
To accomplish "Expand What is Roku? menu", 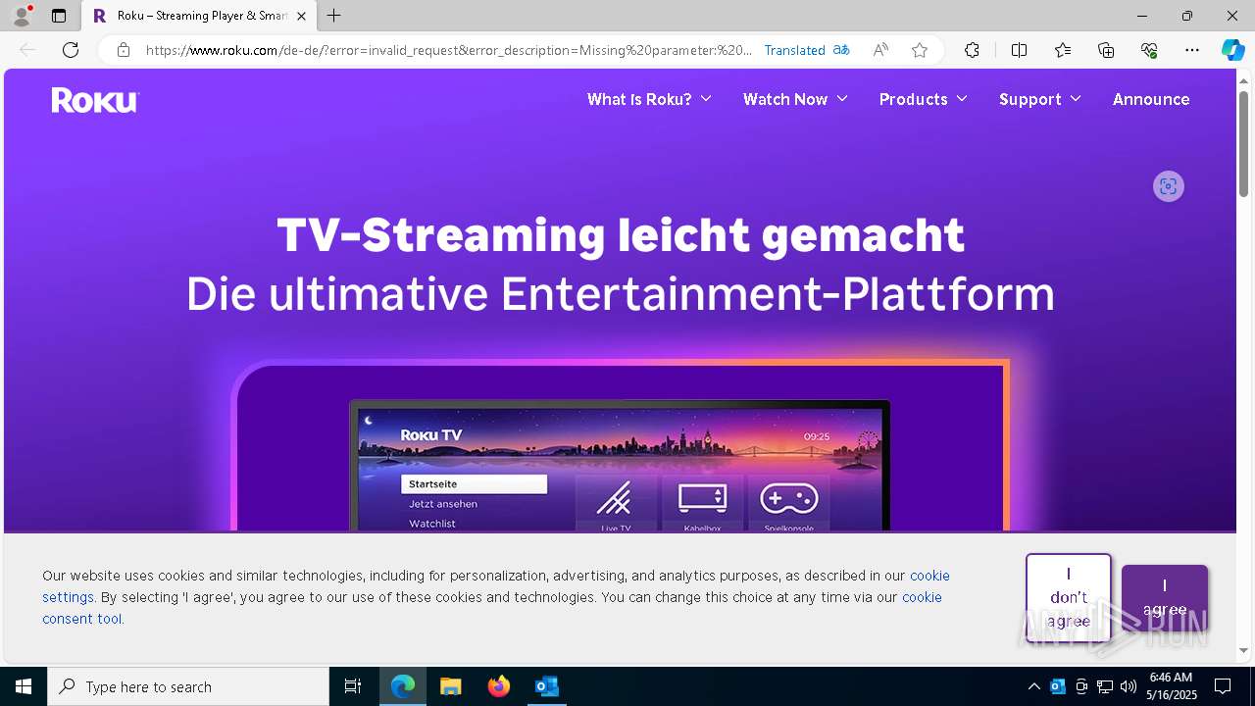I will coord(649,99).
